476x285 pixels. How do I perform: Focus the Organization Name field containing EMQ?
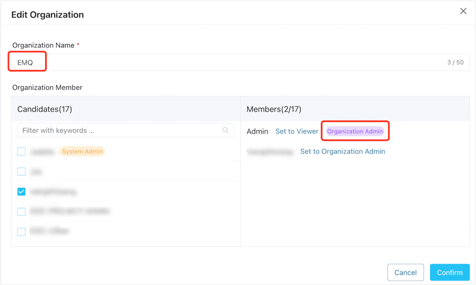pos(233,63)
